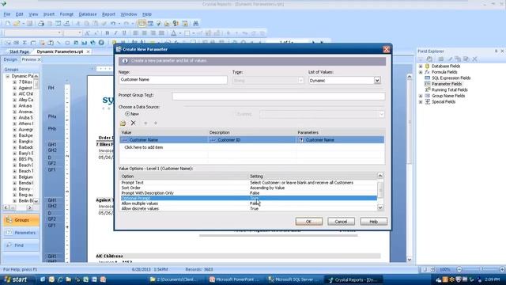Expand the 7 Bikes group in Groups tree
The height and width of the screenshot is (285, 506).
pos(14,82)
